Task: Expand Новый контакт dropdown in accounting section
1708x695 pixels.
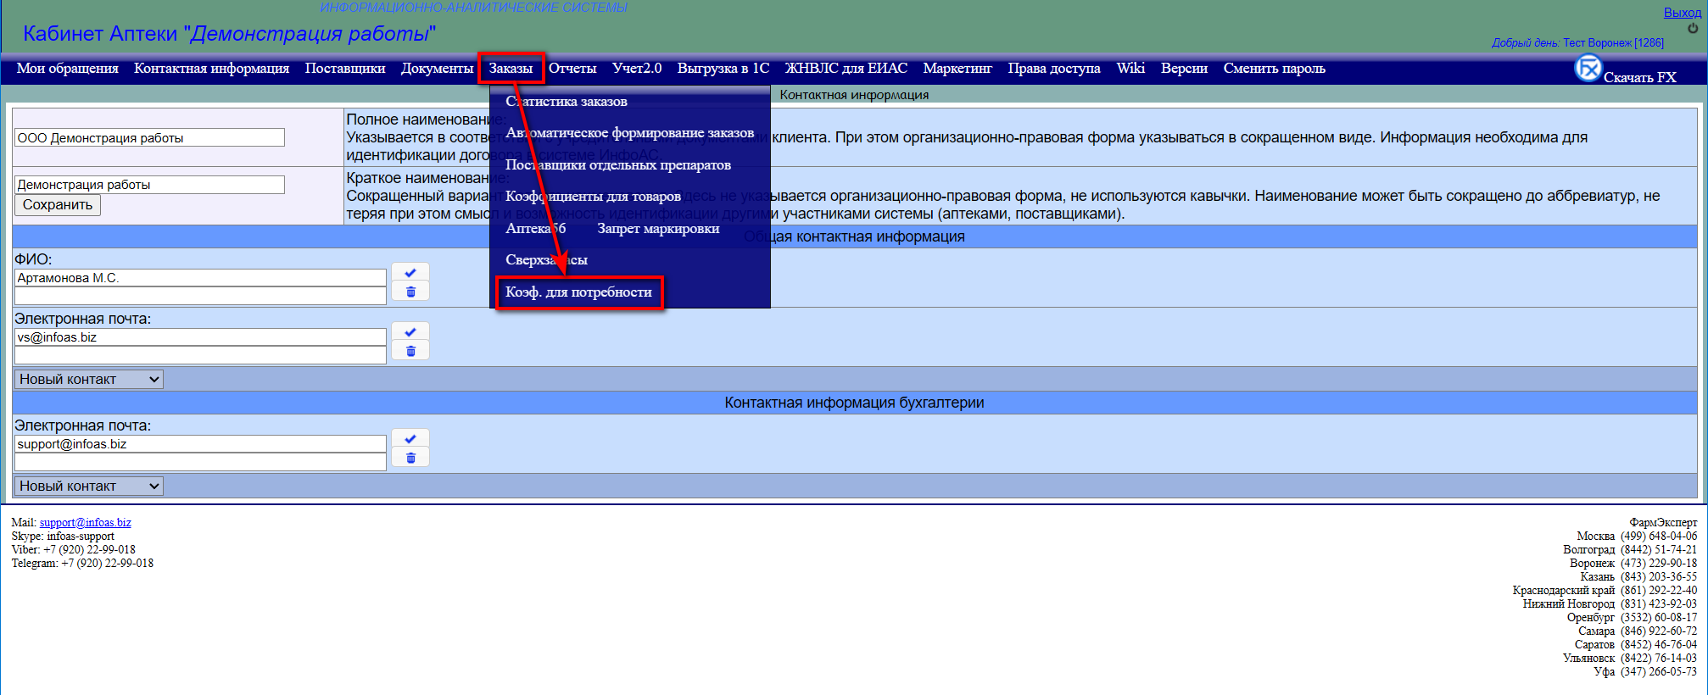Action: click(89, 486)
